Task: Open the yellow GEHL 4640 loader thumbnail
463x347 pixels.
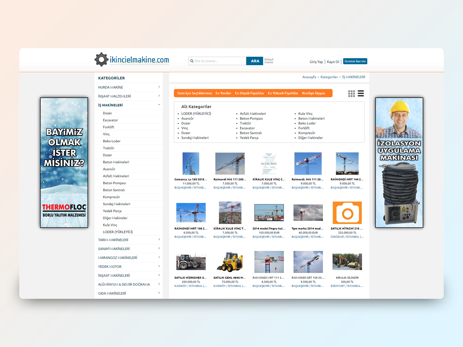Action: click(230, 261)
